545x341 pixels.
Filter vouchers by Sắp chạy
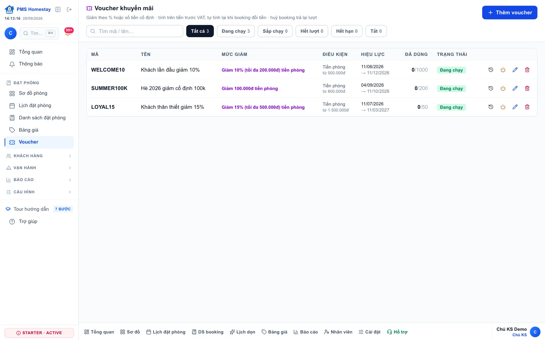275,31
